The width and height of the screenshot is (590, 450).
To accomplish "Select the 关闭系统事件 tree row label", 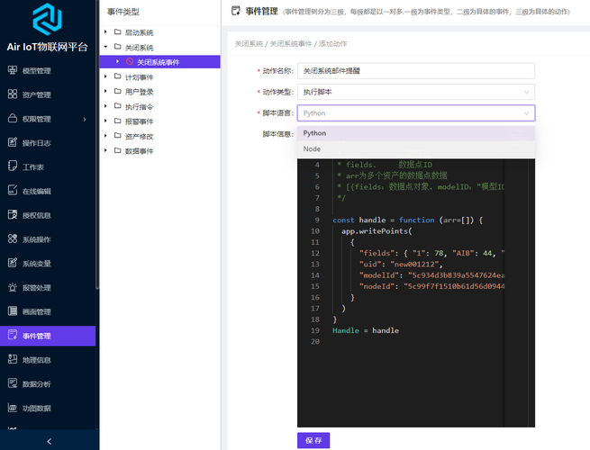I will 158,62.
